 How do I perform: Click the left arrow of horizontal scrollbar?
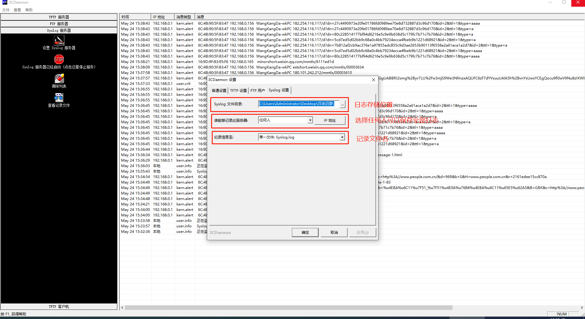(x=122, y=307)
